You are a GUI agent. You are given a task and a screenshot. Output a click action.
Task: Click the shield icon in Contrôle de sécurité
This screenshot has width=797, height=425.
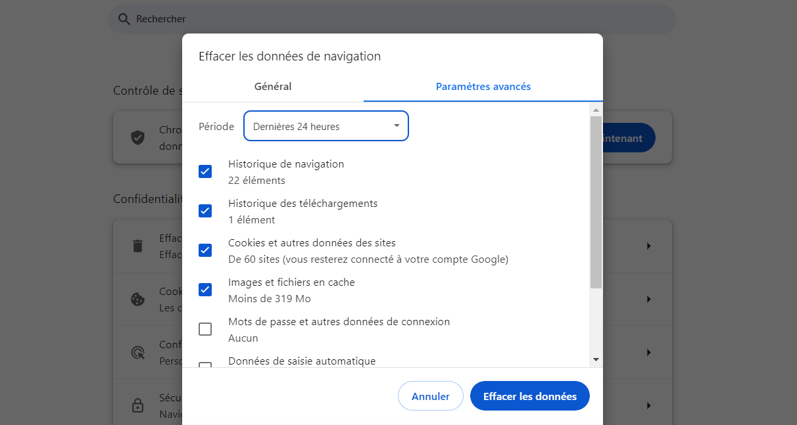137,137
